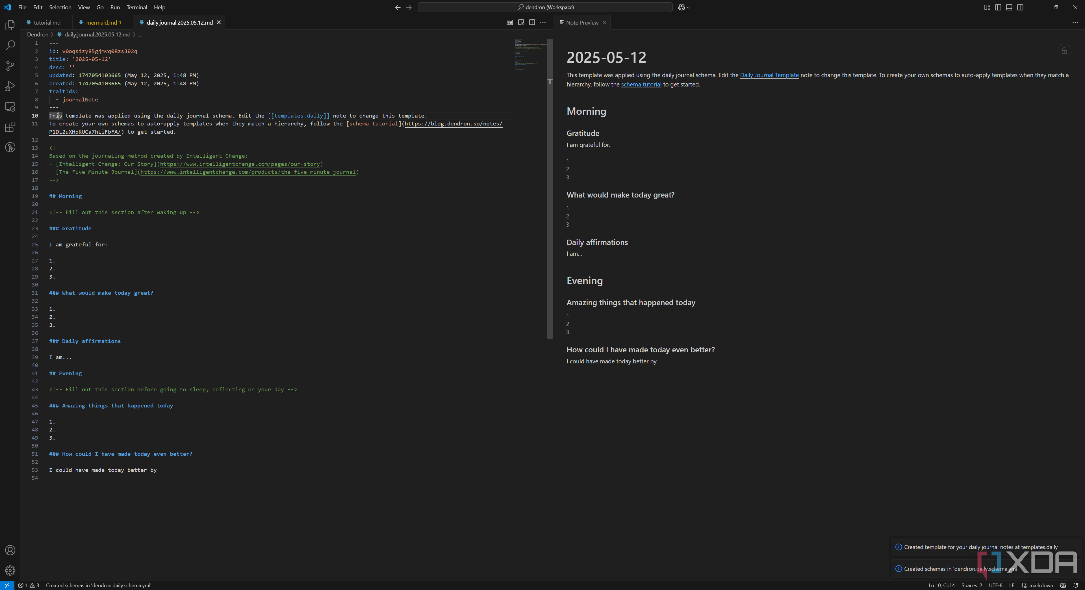Open Note Preview panel More Actions ellipsis
Screen dimensions: 1085x590
(x=1075, y=22)
